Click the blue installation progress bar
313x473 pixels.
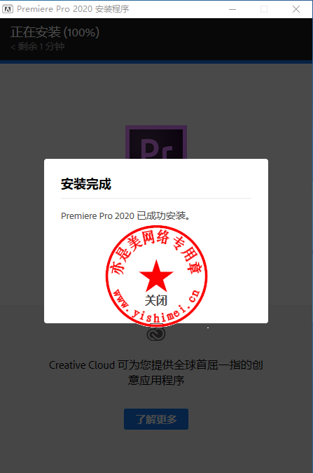[156, 62]
